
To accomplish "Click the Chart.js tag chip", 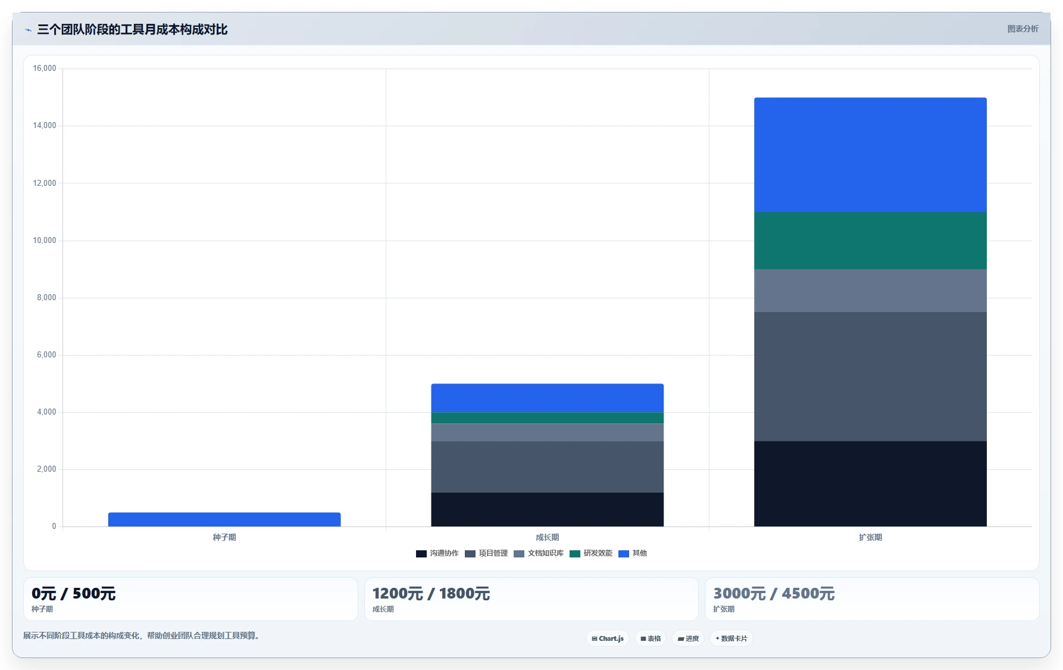I will (x=608, y=638).
